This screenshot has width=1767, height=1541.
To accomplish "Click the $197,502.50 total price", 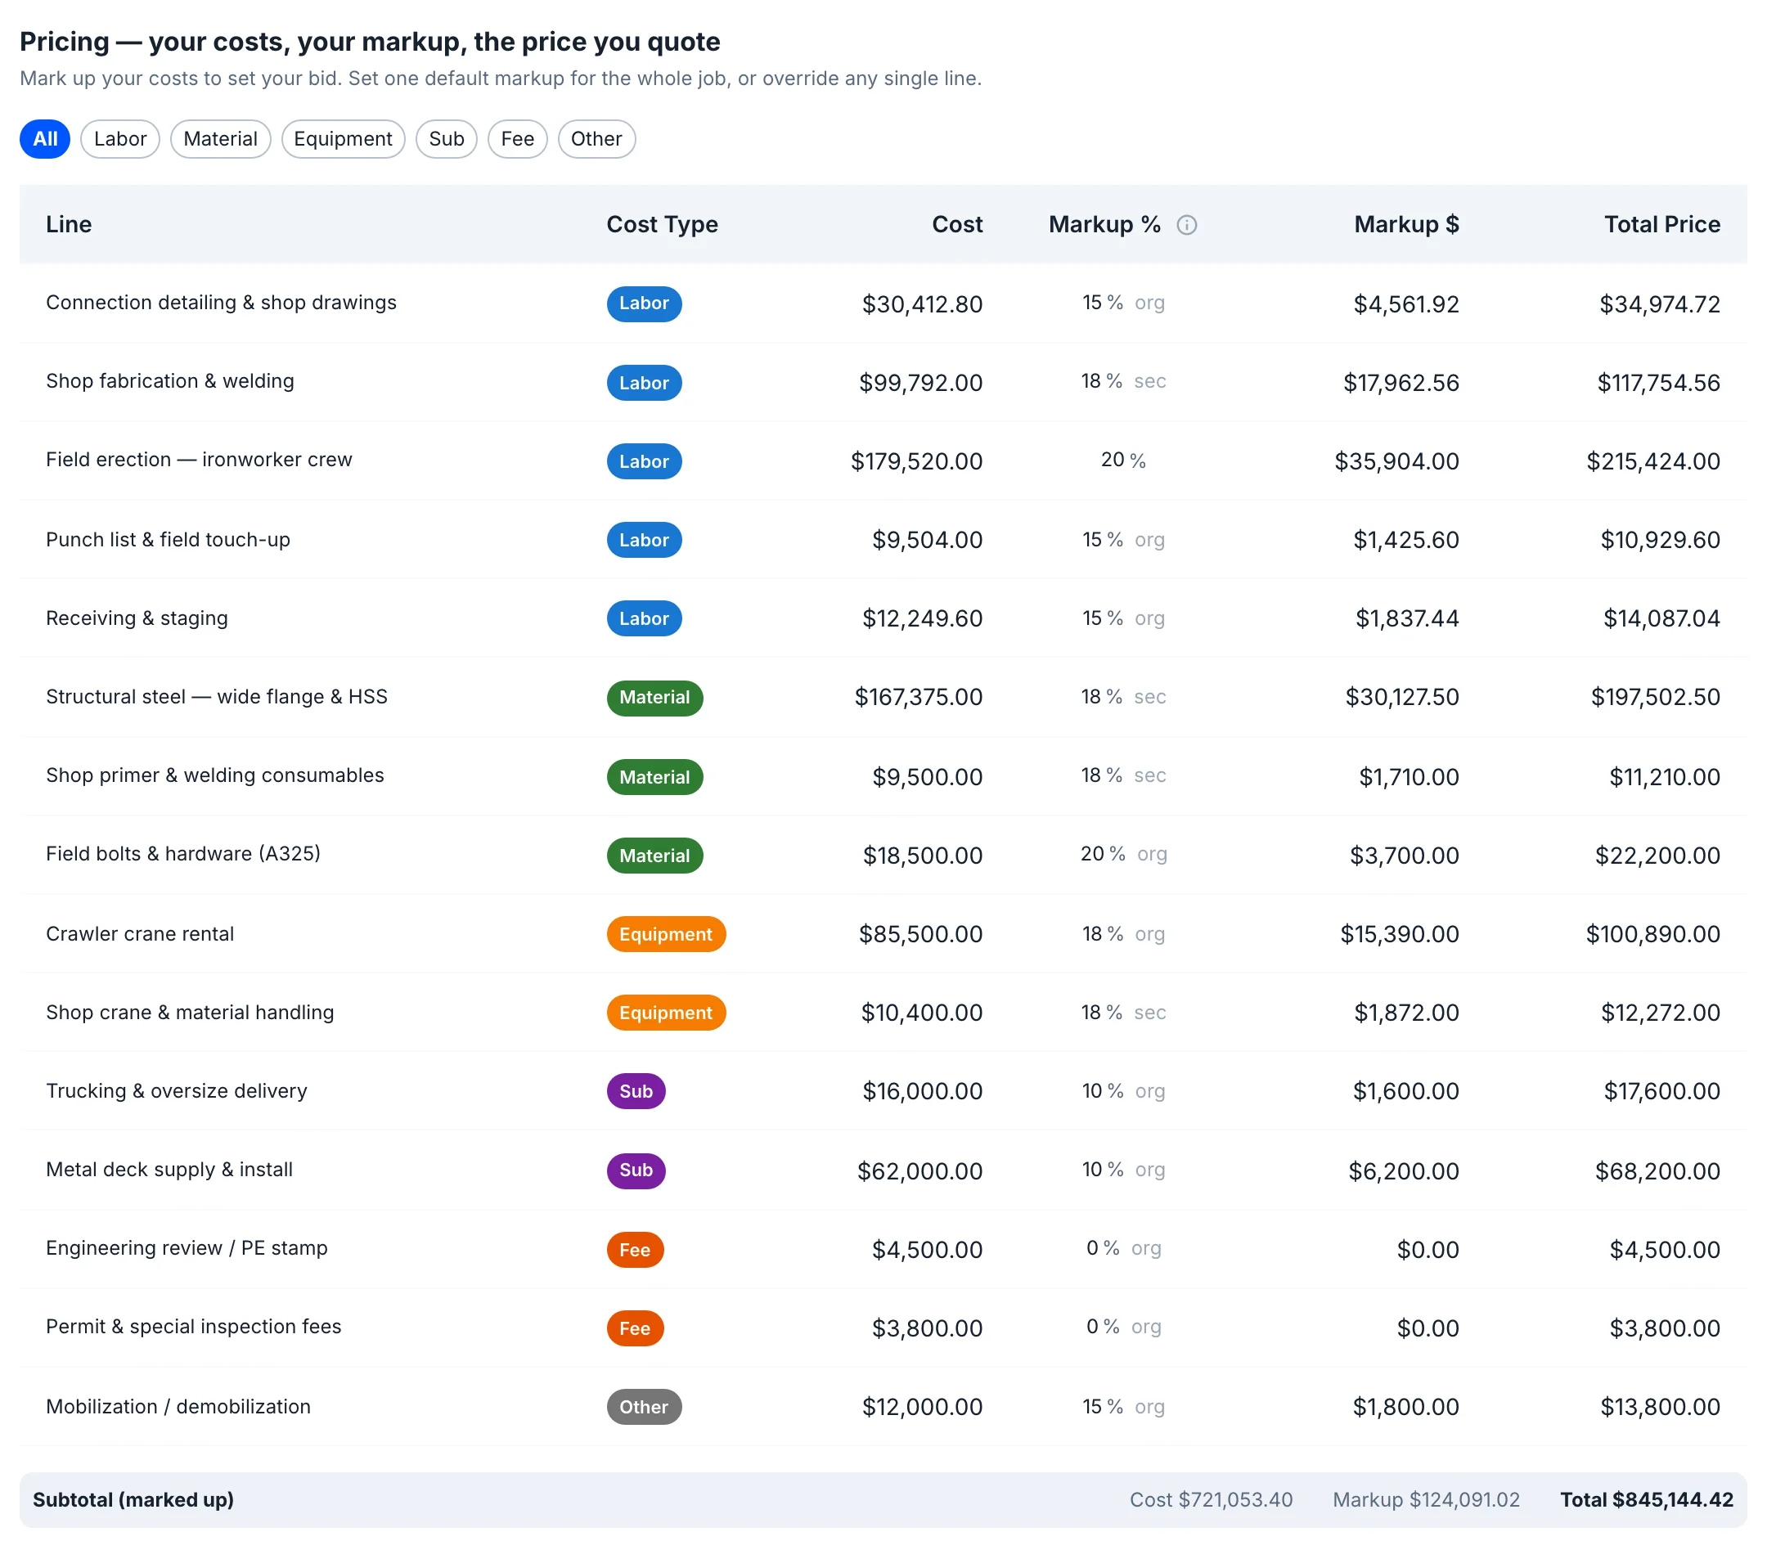I will [1655, 698].
